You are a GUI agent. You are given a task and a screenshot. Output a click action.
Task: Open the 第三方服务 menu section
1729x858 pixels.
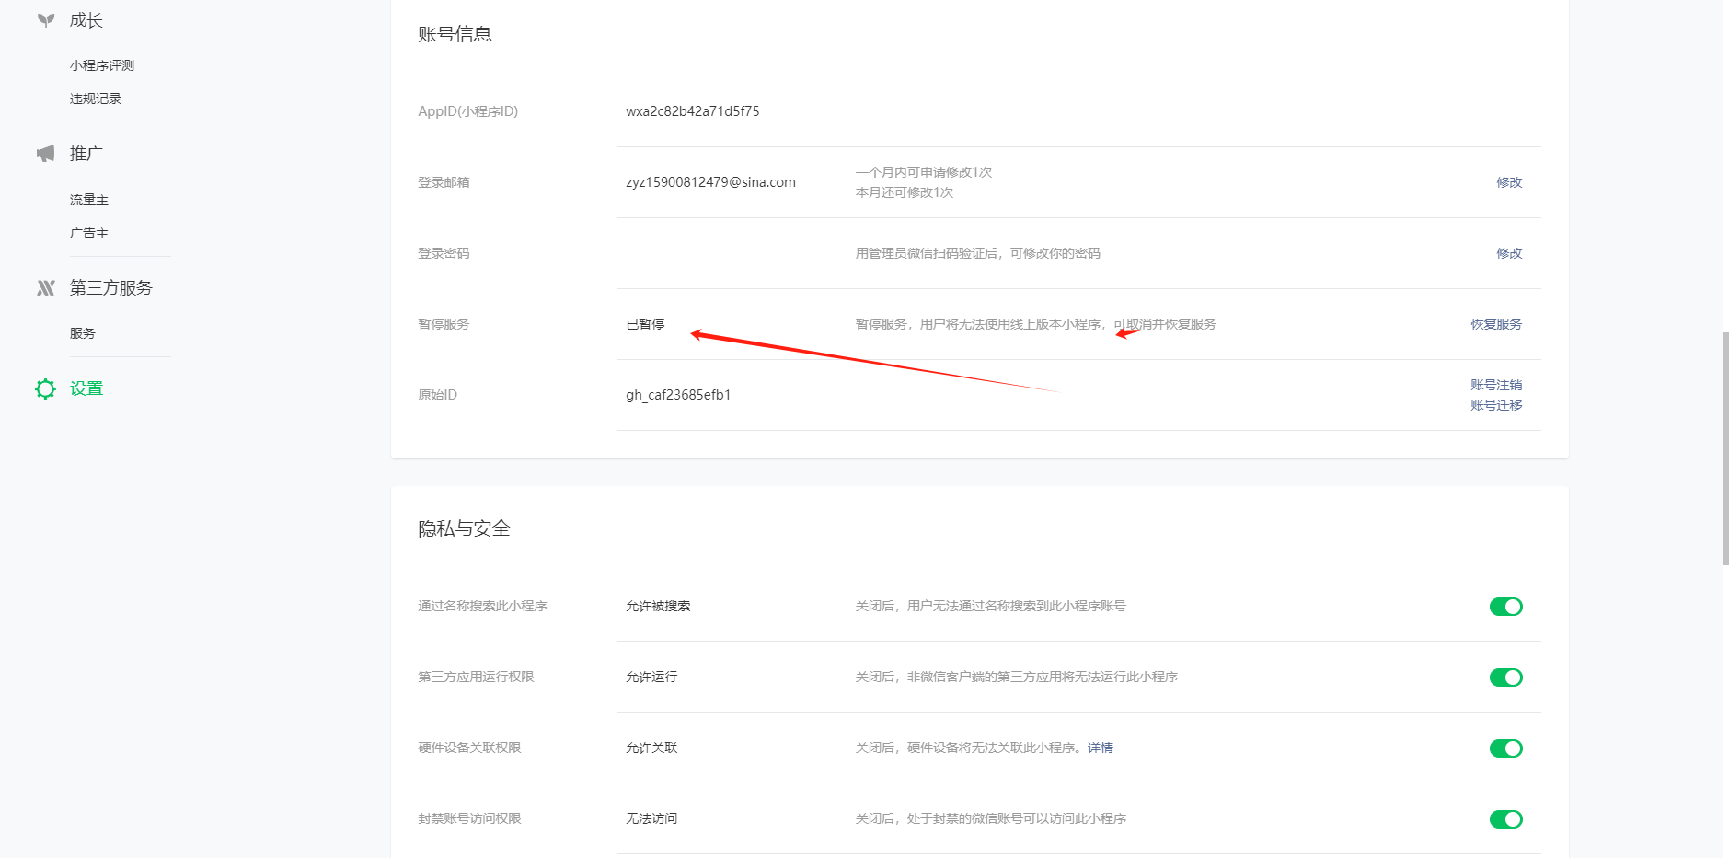point(111,288)
